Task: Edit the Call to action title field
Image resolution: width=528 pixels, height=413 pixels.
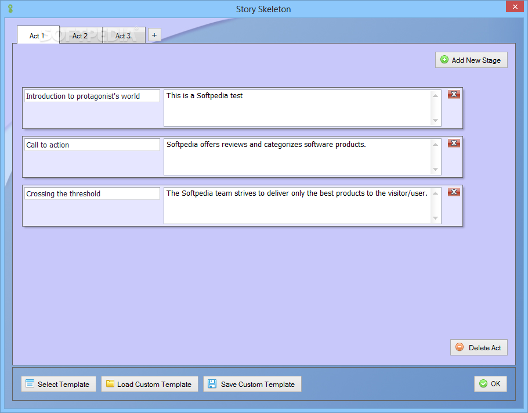Action: pyautogui.click(x=92, y=145)
